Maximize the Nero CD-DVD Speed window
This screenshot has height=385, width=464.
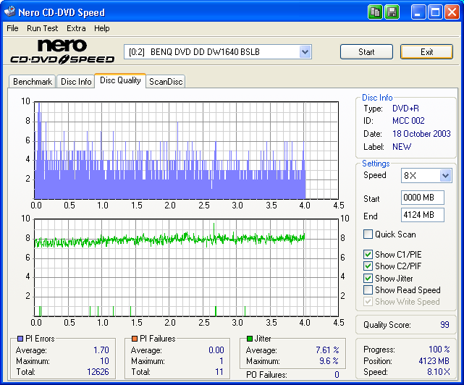tap(435, 12)
